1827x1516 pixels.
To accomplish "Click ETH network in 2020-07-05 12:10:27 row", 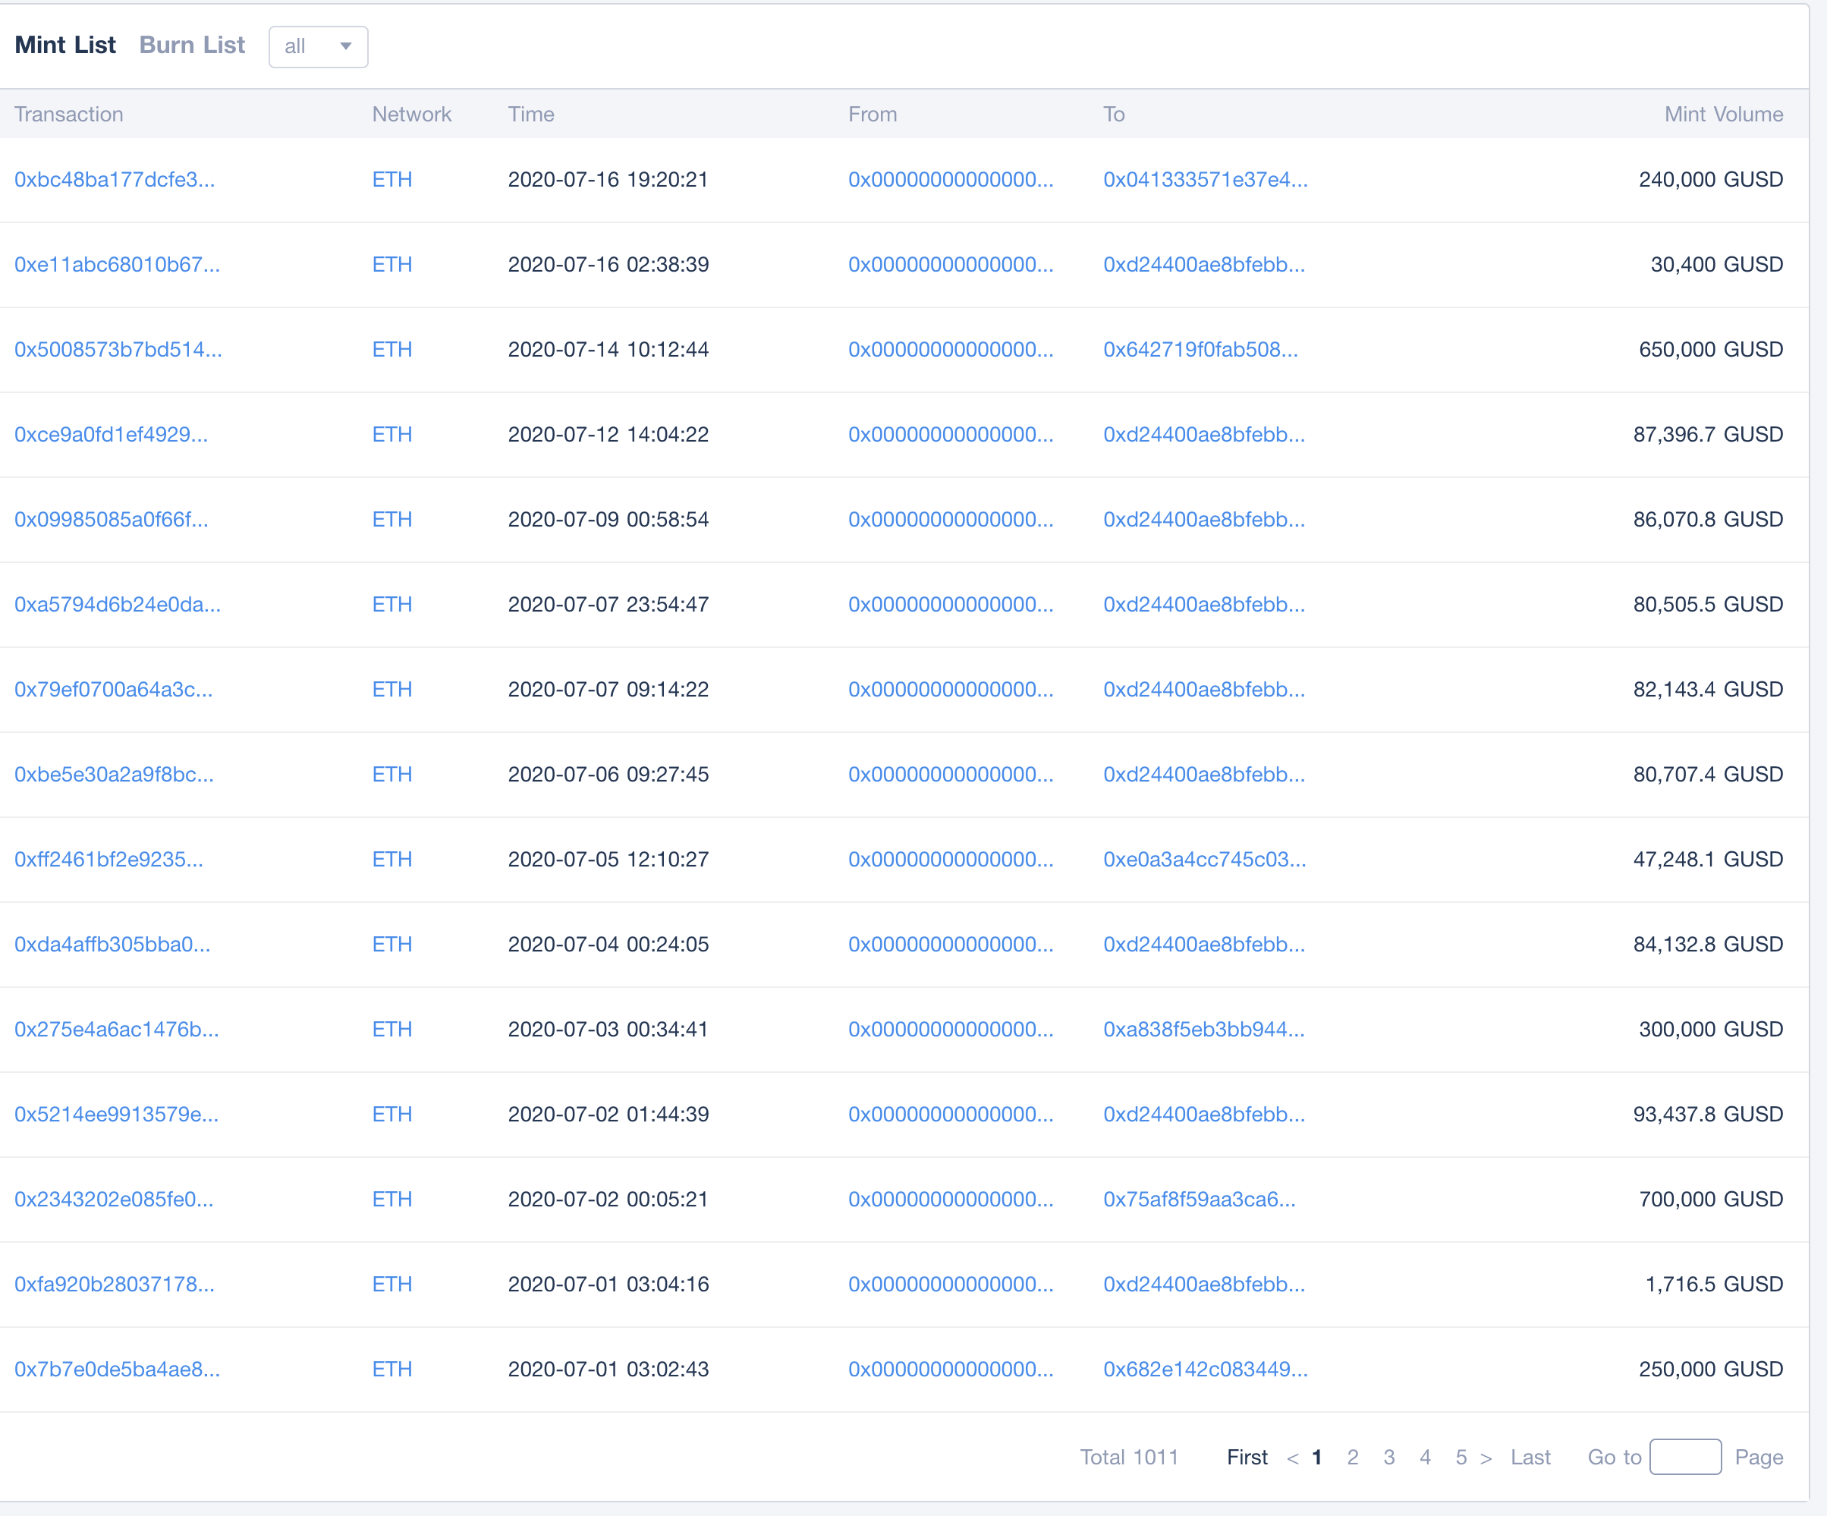I will 392,860.
